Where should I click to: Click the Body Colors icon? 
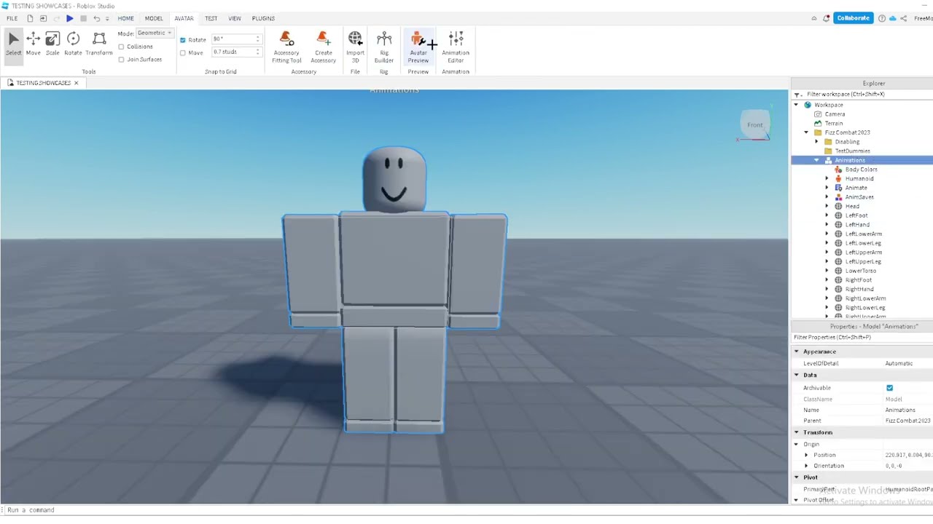(x=838, y=170)
